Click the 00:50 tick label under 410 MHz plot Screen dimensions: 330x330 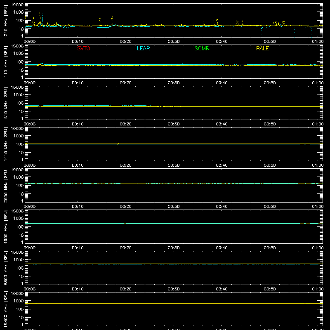click(270, 83)
